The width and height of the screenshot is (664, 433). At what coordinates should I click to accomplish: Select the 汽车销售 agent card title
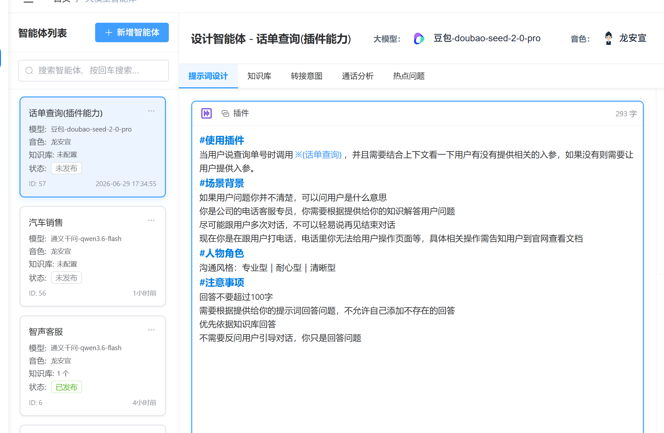[x=46, y=223]
